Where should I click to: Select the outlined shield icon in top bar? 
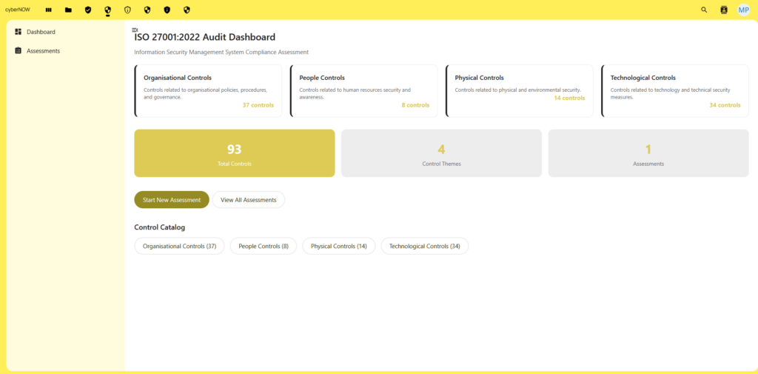click(127, 10)
